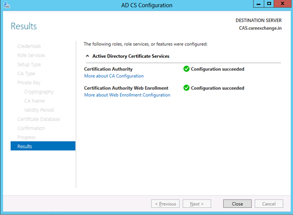Screen dimensions: 293x215
Task: Select Private Key step in sidebar
Action: point(29,83)
